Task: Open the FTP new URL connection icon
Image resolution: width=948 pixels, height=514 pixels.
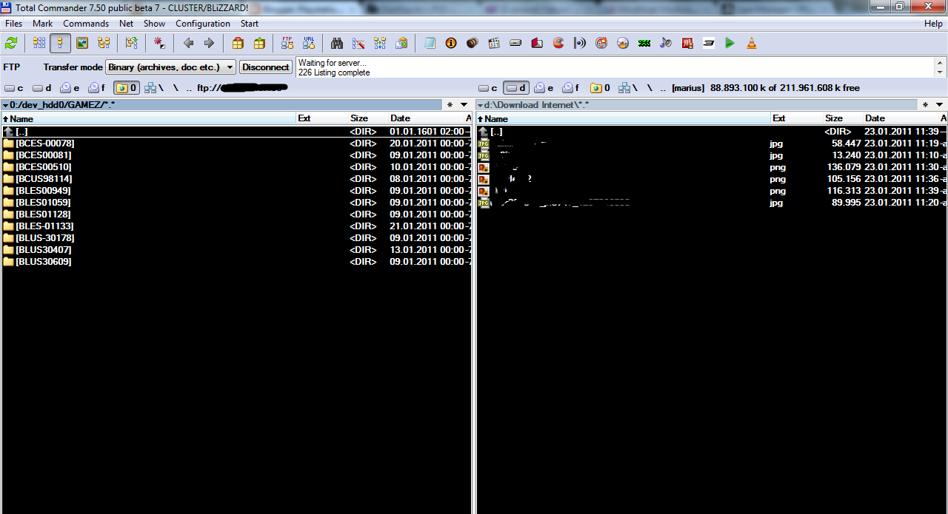Action: (x=309, y=43)
